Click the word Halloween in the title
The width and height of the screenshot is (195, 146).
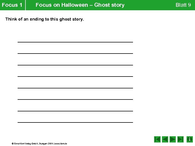click(x=74, y=5)
